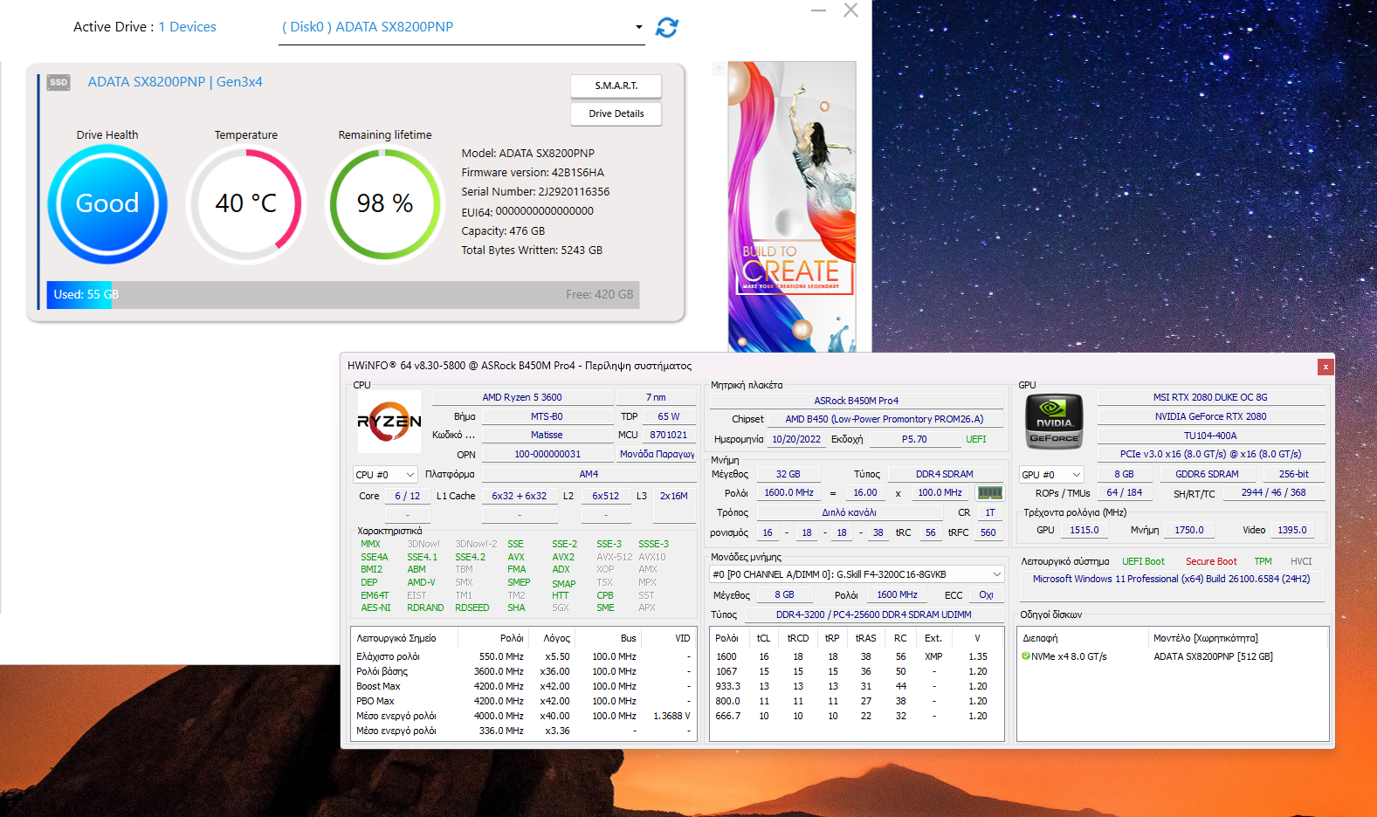Click the MTS-B0 stepping field
1377x817 pixels.
[547, 416]
